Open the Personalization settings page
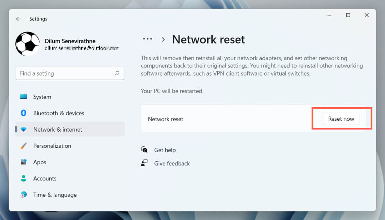 pos(52,146)
